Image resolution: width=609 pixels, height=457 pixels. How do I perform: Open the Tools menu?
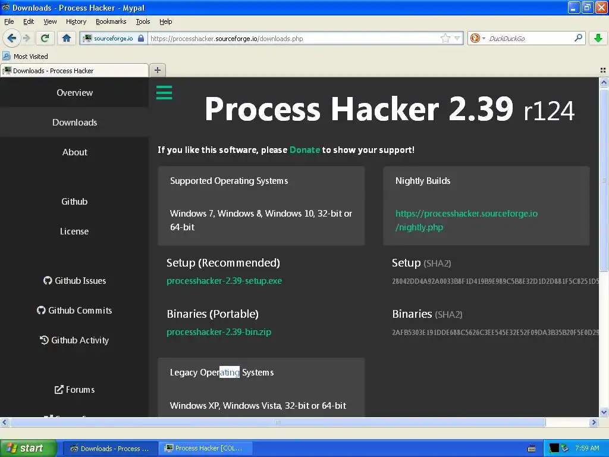(143, 21)
